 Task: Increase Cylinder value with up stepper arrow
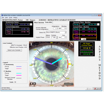click(57, 37)
